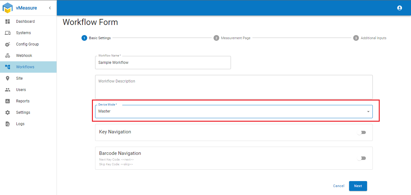The image size is (411, 195).
Task: Jump to step 2 Measurement Page
Action: coord(232,38)
